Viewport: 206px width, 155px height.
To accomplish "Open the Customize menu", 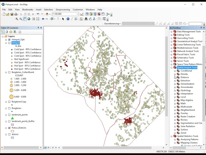I will [x=78, y=9].
